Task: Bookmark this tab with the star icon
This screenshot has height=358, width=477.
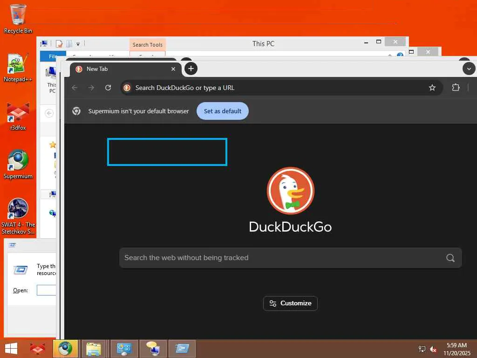Action: [432, 88]
